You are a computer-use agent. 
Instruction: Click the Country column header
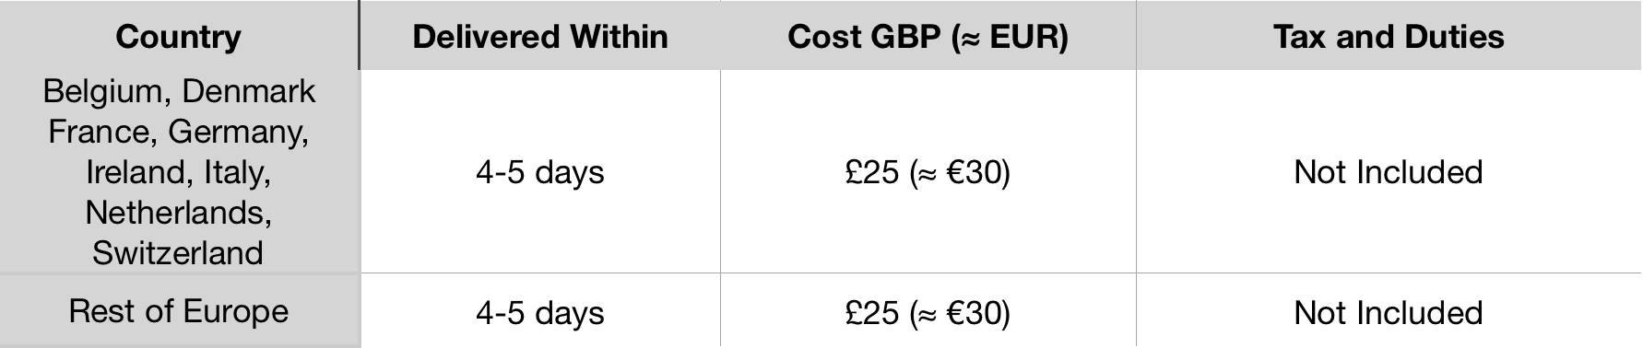pos(179,36)
